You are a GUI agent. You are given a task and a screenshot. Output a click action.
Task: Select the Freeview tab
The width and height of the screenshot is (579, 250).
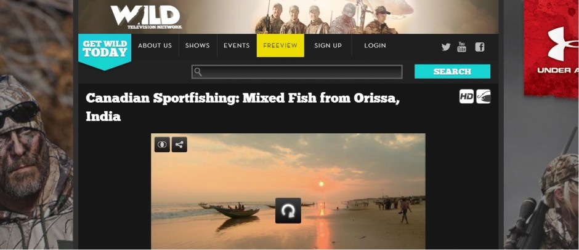click(x=280, y=45)
